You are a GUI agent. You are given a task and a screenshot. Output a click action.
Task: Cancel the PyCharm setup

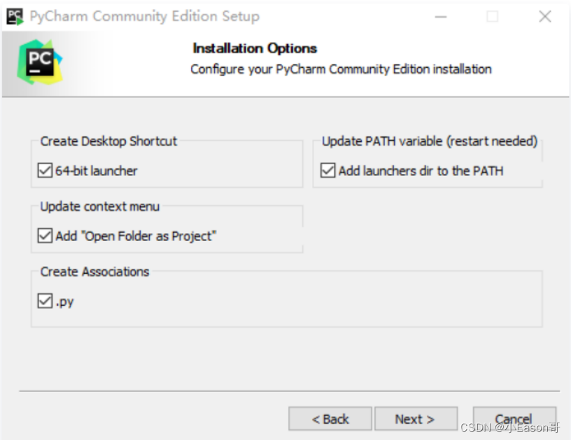(x=514, y=419)
